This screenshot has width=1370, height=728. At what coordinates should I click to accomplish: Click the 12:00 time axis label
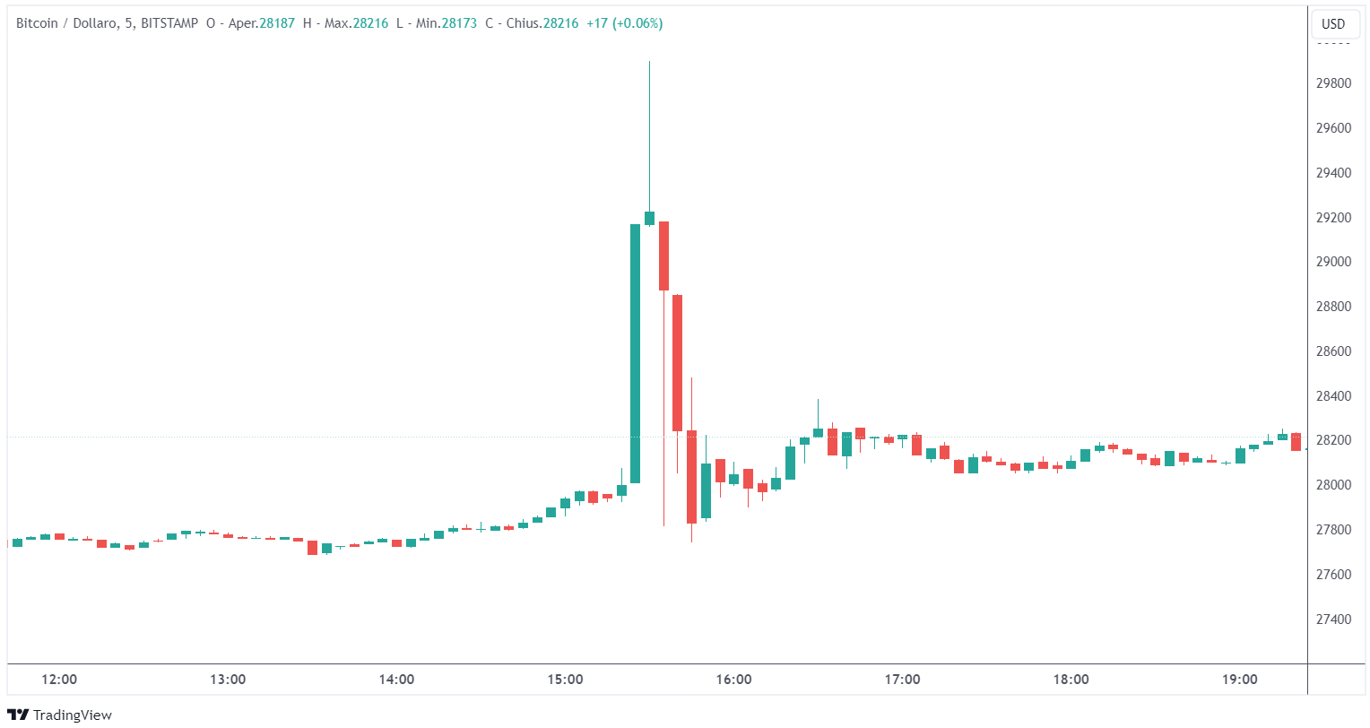point(59,680)
